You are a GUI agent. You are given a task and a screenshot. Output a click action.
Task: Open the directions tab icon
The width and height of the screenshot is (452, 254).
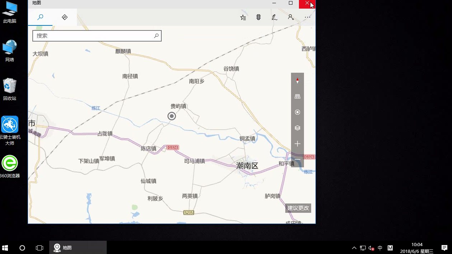coord(64,17)
